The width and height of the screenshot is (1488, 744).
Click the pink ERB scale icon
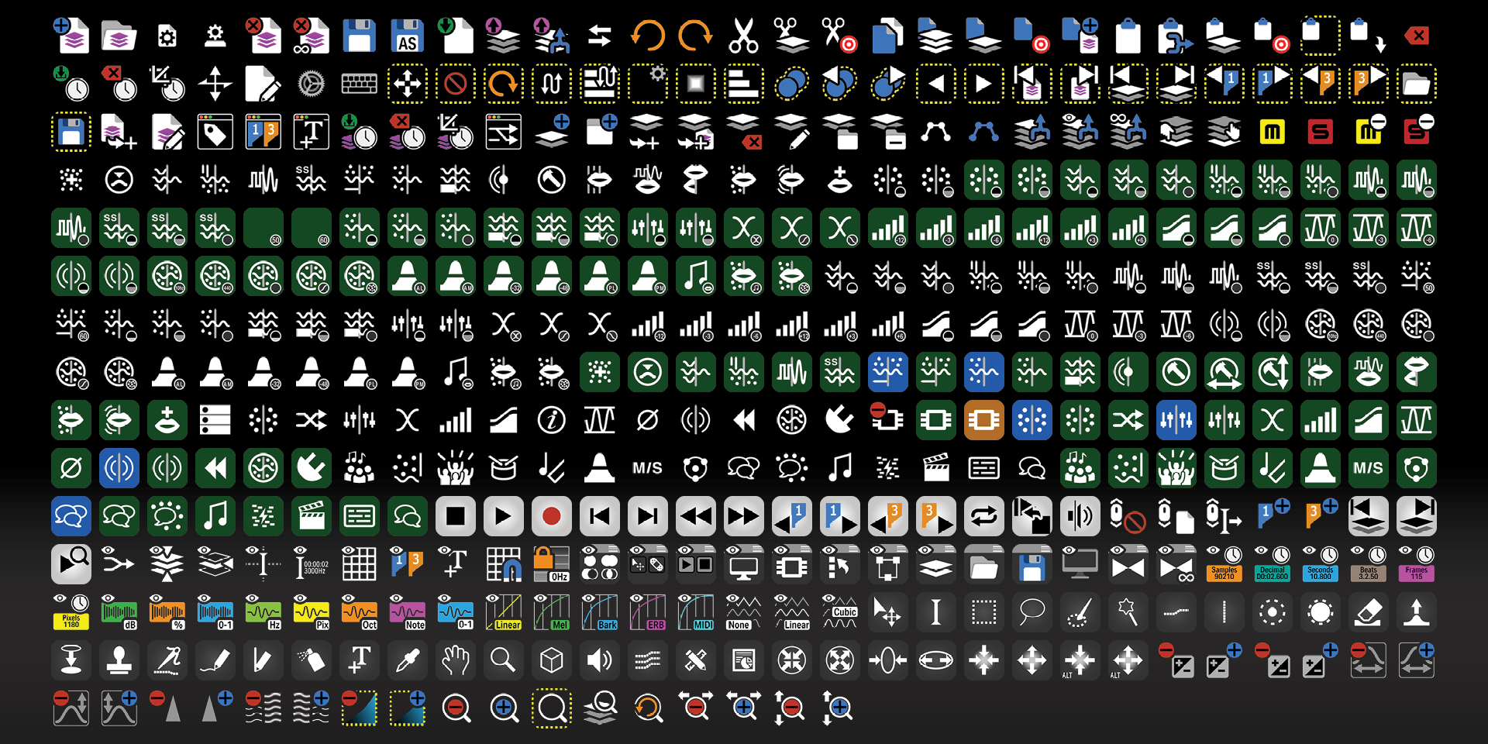(x=648, y=612)
